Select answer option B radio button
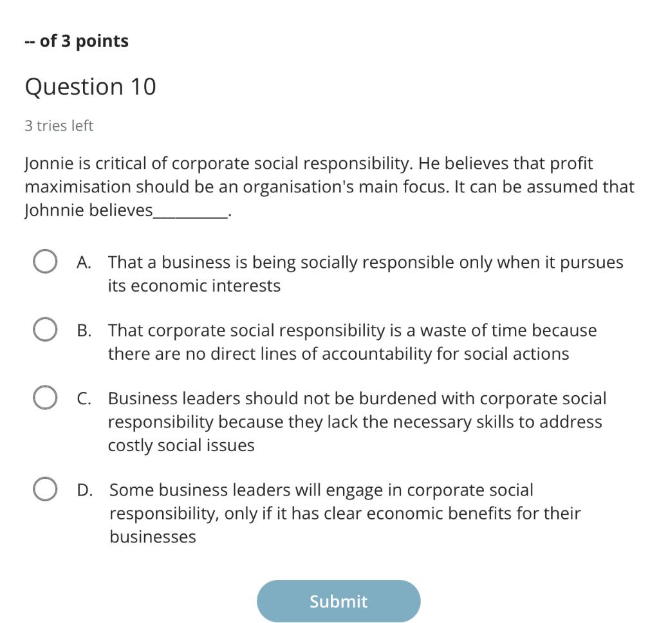Viewport: 659px width, 623px height. [44, 330]
